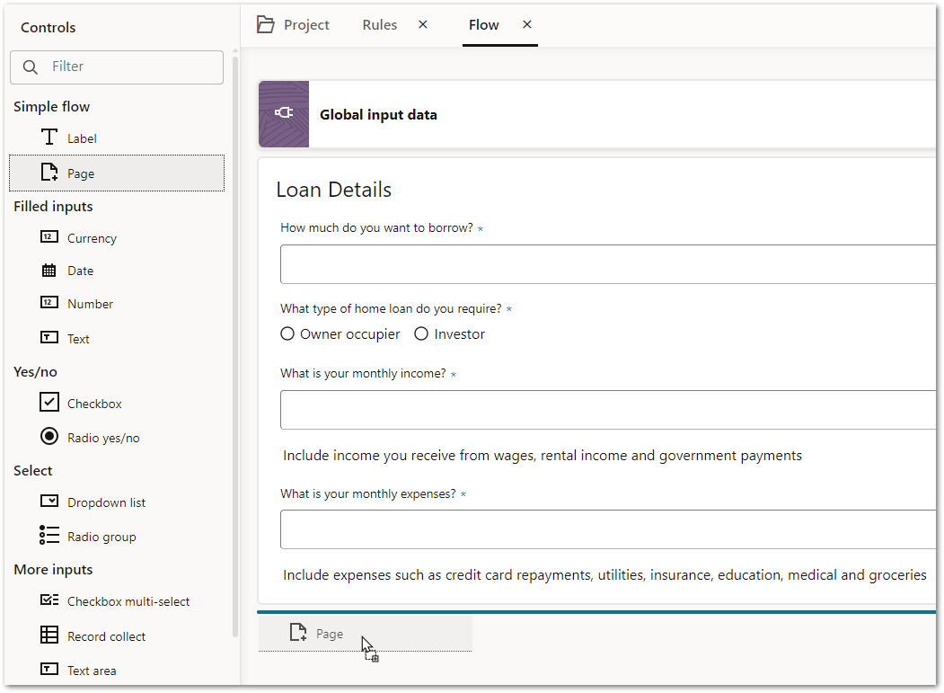Image resolution: width=944 pixels, height=693 pixels.
Task: Click the Filled inputs section heading
Action: pos(53,206)
